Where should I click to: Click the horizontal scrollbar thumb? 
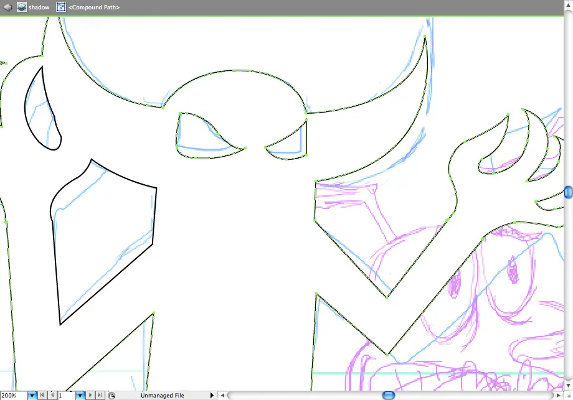[389, 395]
